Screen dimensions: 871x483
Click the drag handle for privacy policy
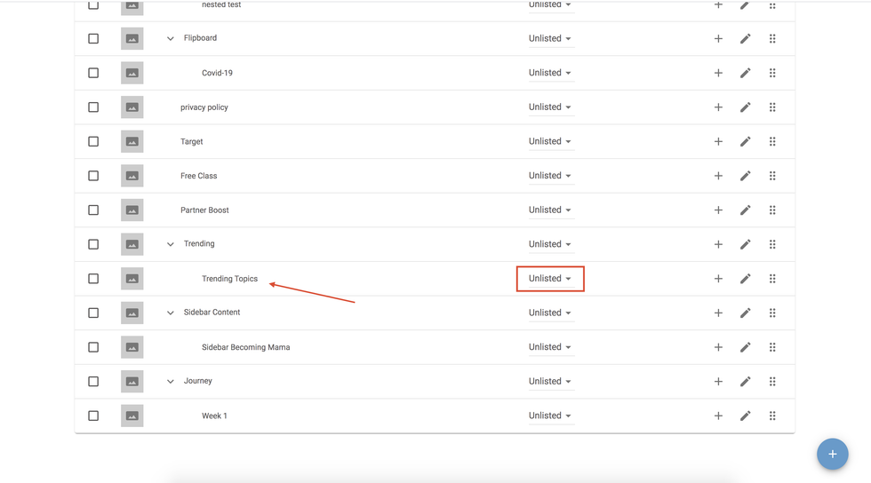(772, 107)
